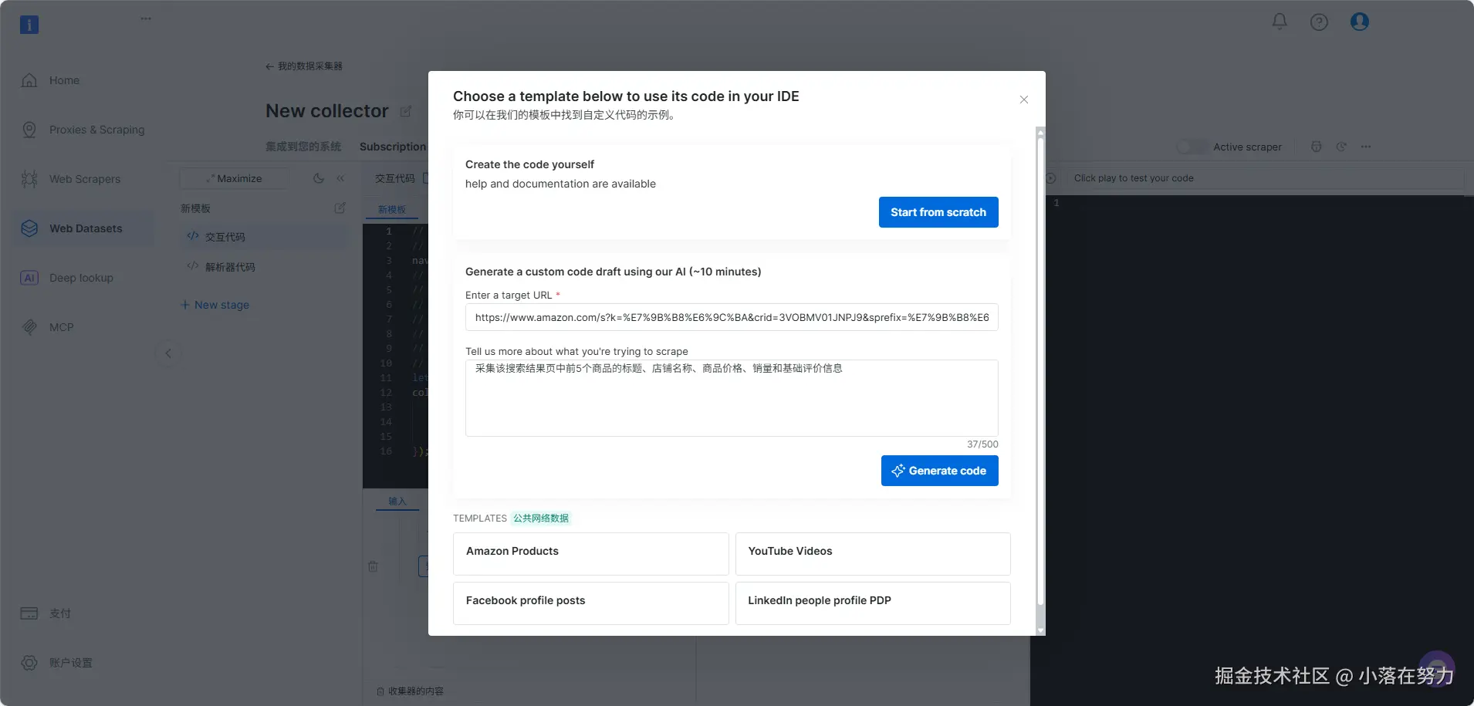The image size is (1474, 706).
Task: Click the trash delete icon in input panel
Action: (x=373, y=566)
